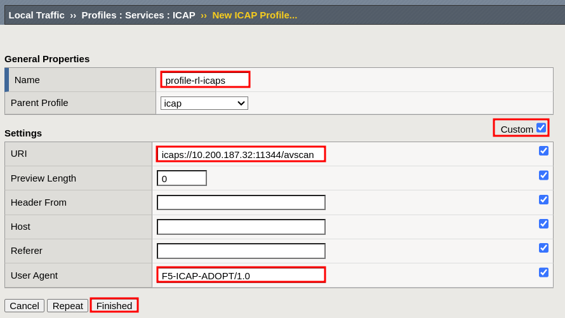Click the Cancel button

(24, 305)
